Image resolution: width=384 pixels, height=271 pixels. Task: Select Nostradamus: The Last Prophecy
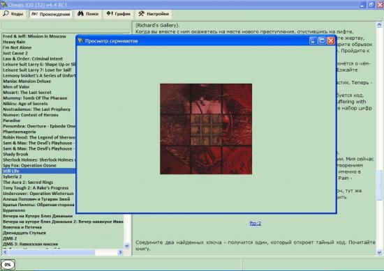(x=36, y=109)
